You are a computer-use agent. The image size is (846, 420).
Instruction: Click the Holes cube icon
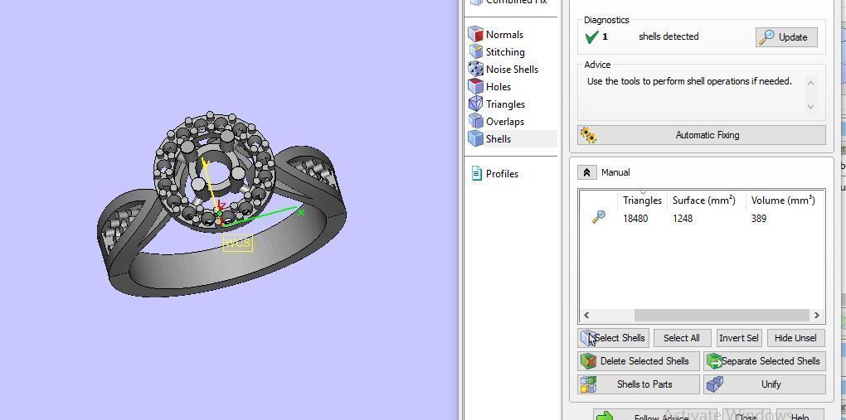point(475,86)
